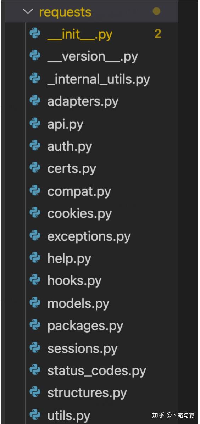Click the Python icon beside adapters.py
200x424 pixels.
[35, 101]
